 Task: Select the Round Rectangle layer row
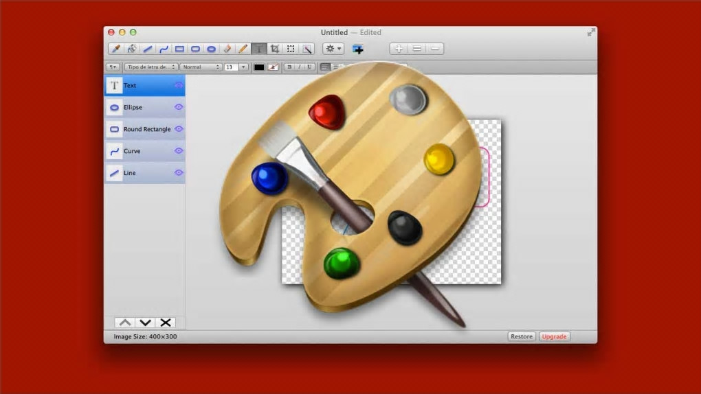145,129
